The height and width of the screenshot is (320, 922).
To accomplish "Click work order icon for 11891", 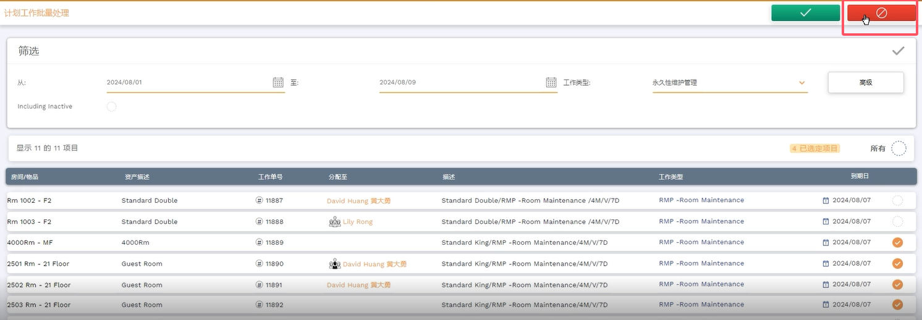I will (259, 285).
